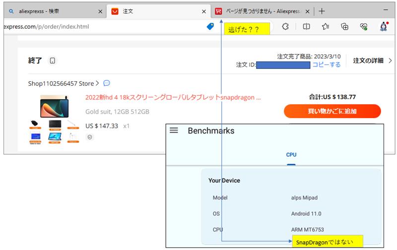Image resolution: width=397 pixels, height=250 pixels.
Task: Close the ページが見つかりません tab
Action: point(307,11)
